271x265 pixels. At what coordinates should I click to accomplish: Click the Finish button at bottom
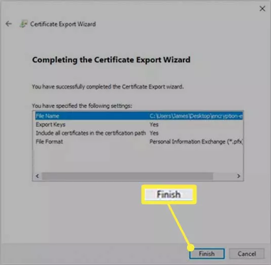click(x=207, y=253)
